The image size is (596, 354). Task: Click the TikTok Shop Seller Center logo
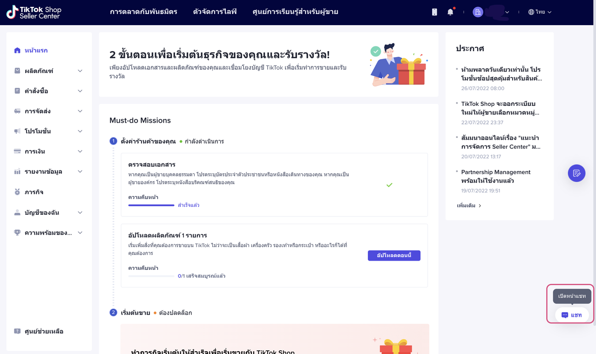[34, 13]
